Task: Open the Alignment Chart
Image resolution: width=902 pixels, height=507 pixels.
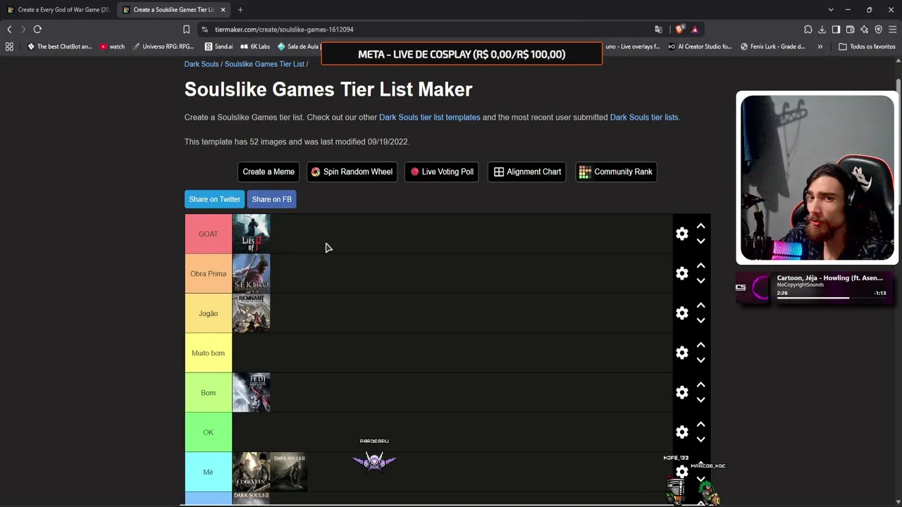Action: tap(527, 172)
